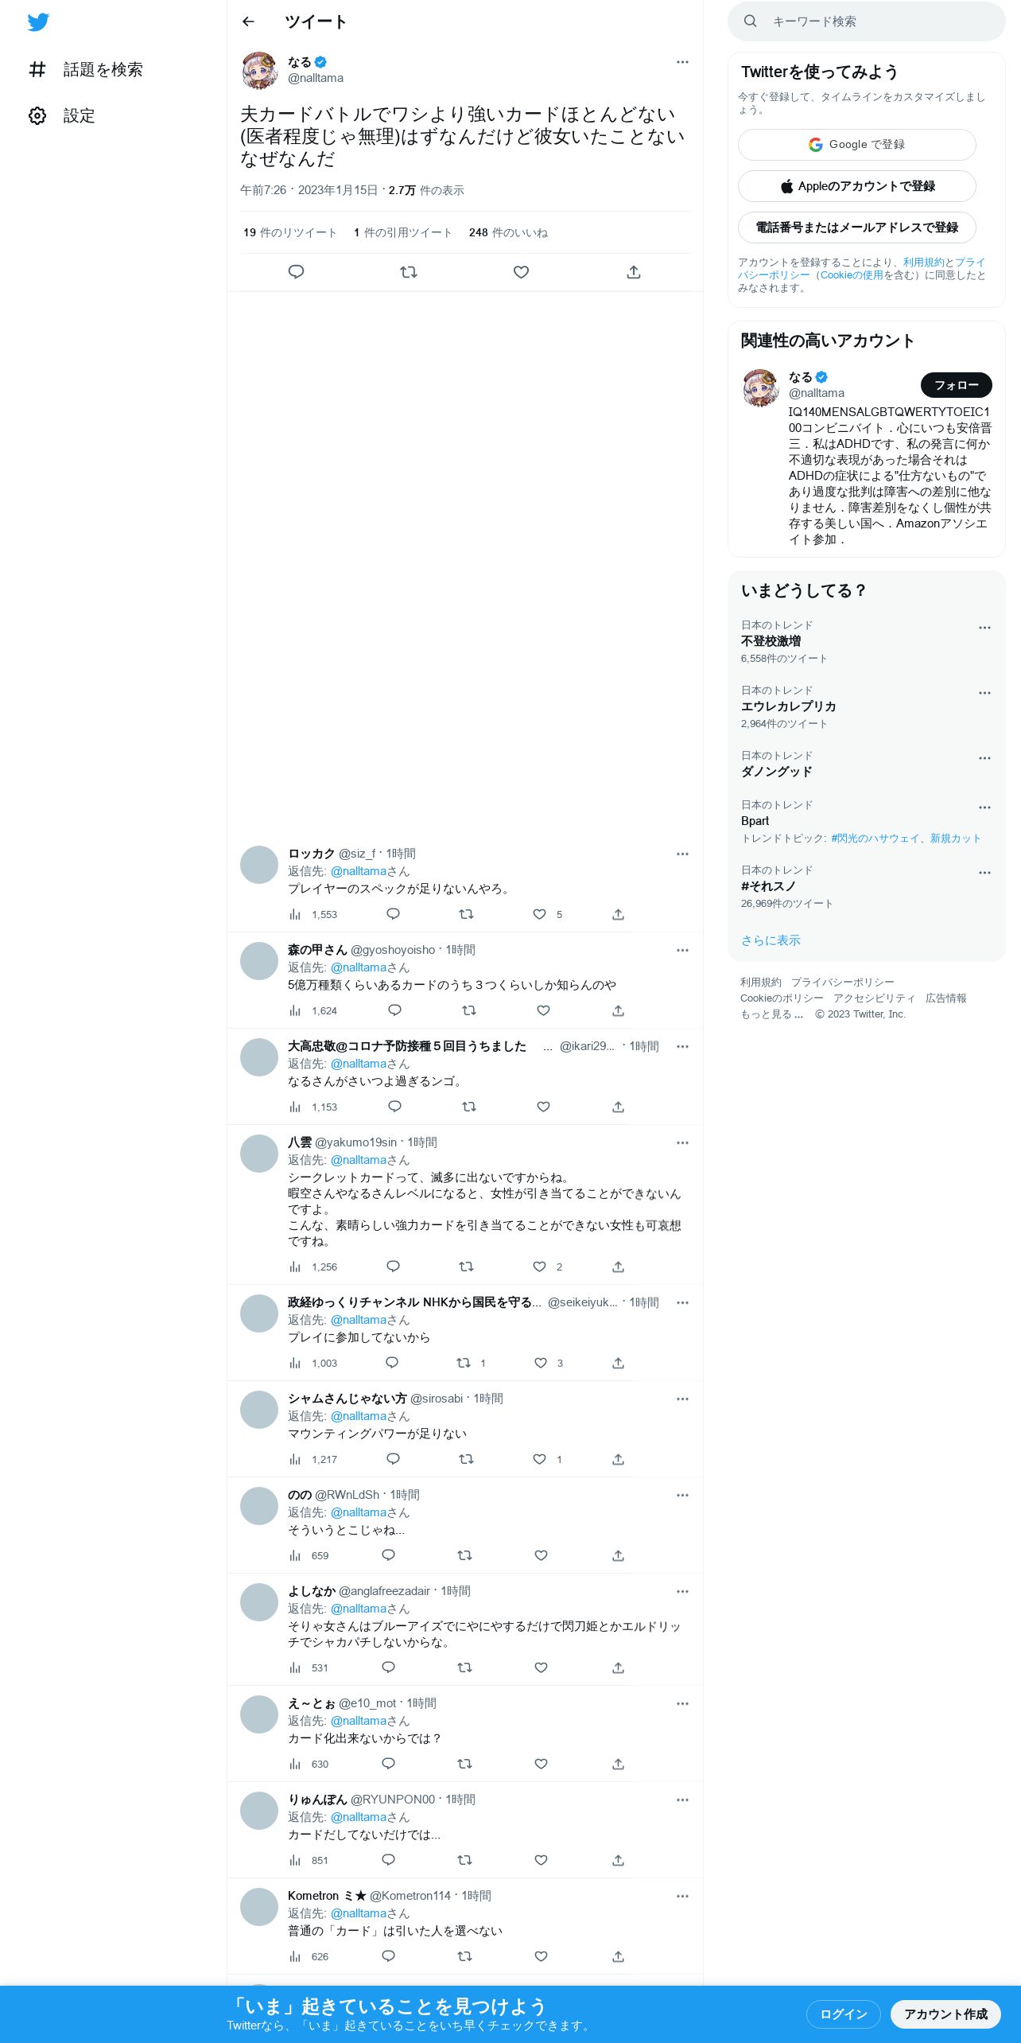The width and height of the screenshot is (1021, 2043).
Task: Click the back arrow beside ツイート header
Action: pos(248,21)
